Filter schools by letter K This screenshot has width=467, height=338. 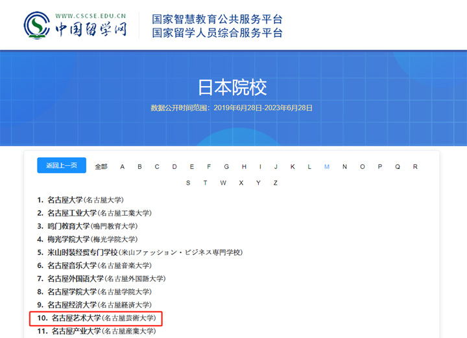(x=293, y=167)
